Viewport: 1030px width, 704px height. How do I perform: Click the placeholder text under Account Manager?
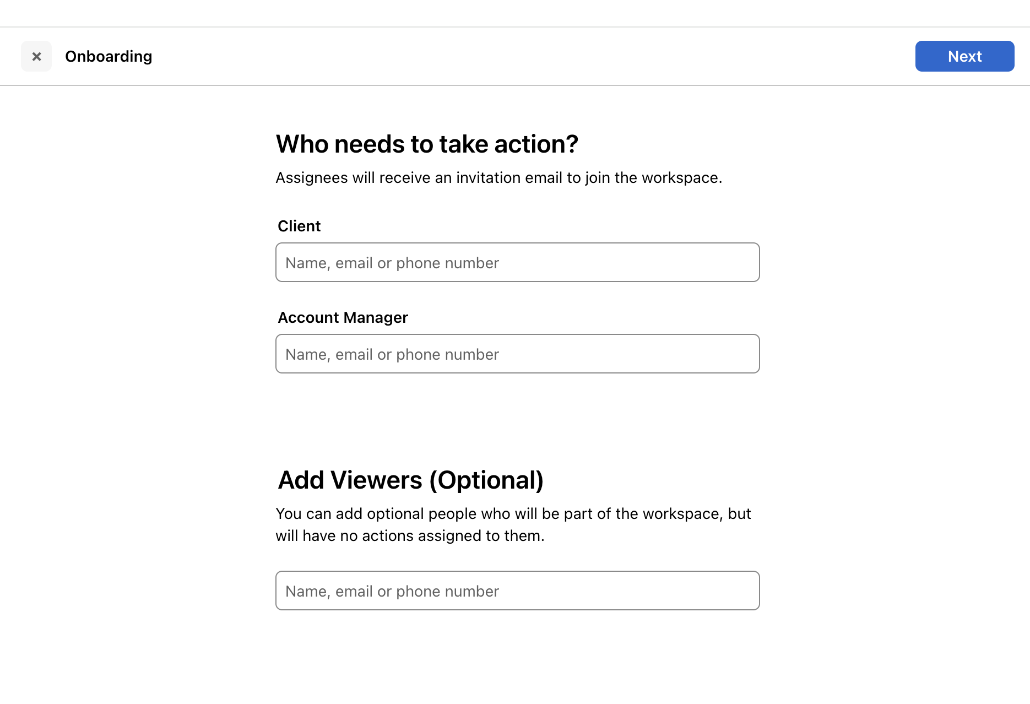click(x=392, y=355)
